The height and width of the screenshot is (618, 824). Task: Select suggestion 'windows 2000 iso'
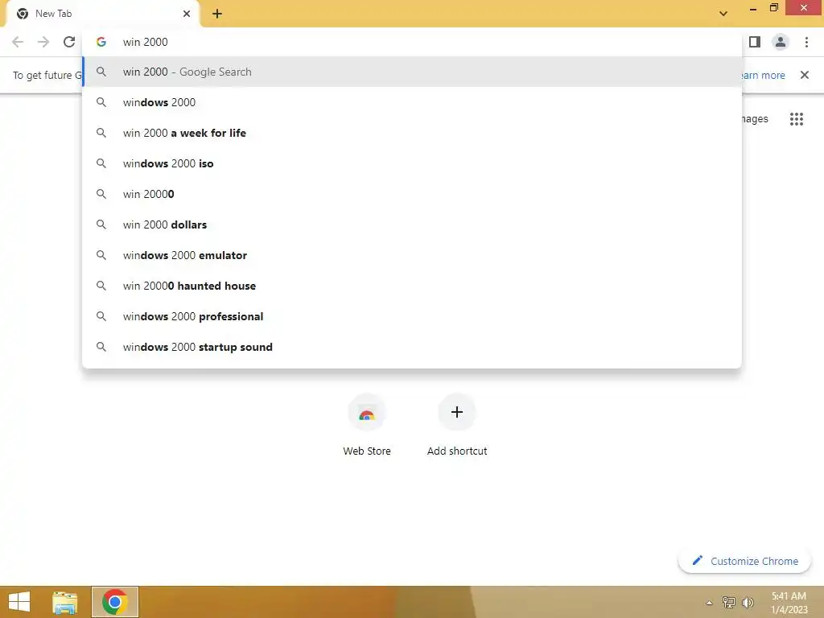[412, 163]
